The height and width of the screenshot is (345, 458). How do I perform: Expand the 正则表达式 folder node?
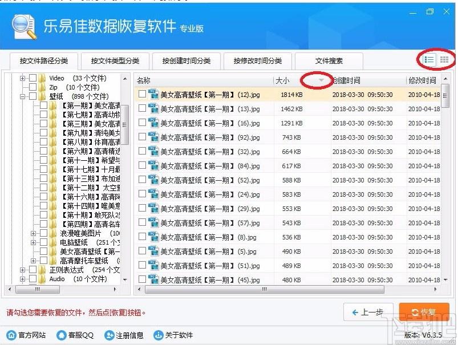pos(22,270)
